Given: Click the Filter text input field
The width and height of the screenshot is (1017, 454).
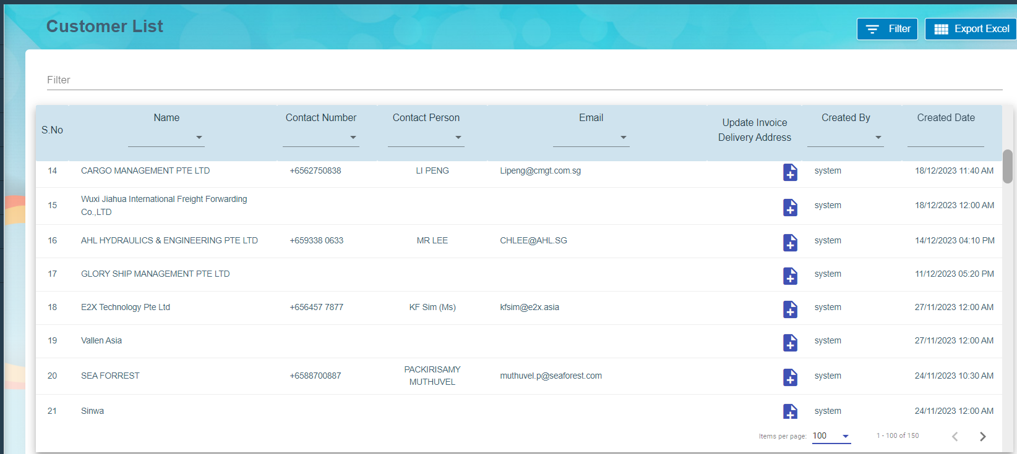Looking at the screenshot, I should coord(524,80).
